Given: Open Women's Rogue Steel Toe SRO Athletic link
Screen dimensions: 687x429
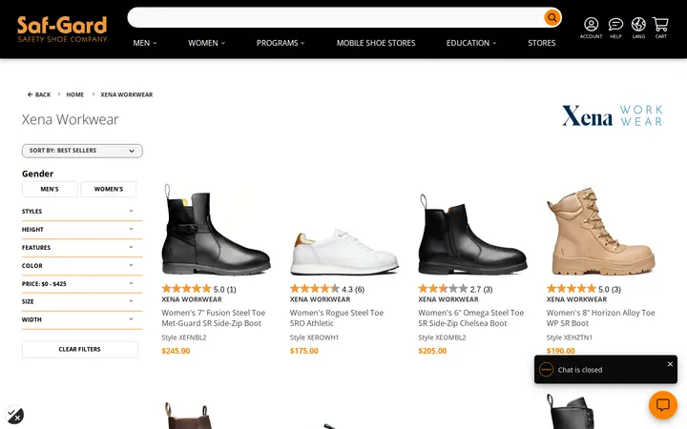Looking at the screenshot, I should [337, 317].
